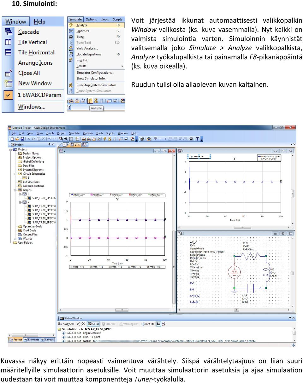Viewport: 303px width, 383px height.
Task: Click the Update Equations icon in Simulate menu
Action: tap(72, 54)
